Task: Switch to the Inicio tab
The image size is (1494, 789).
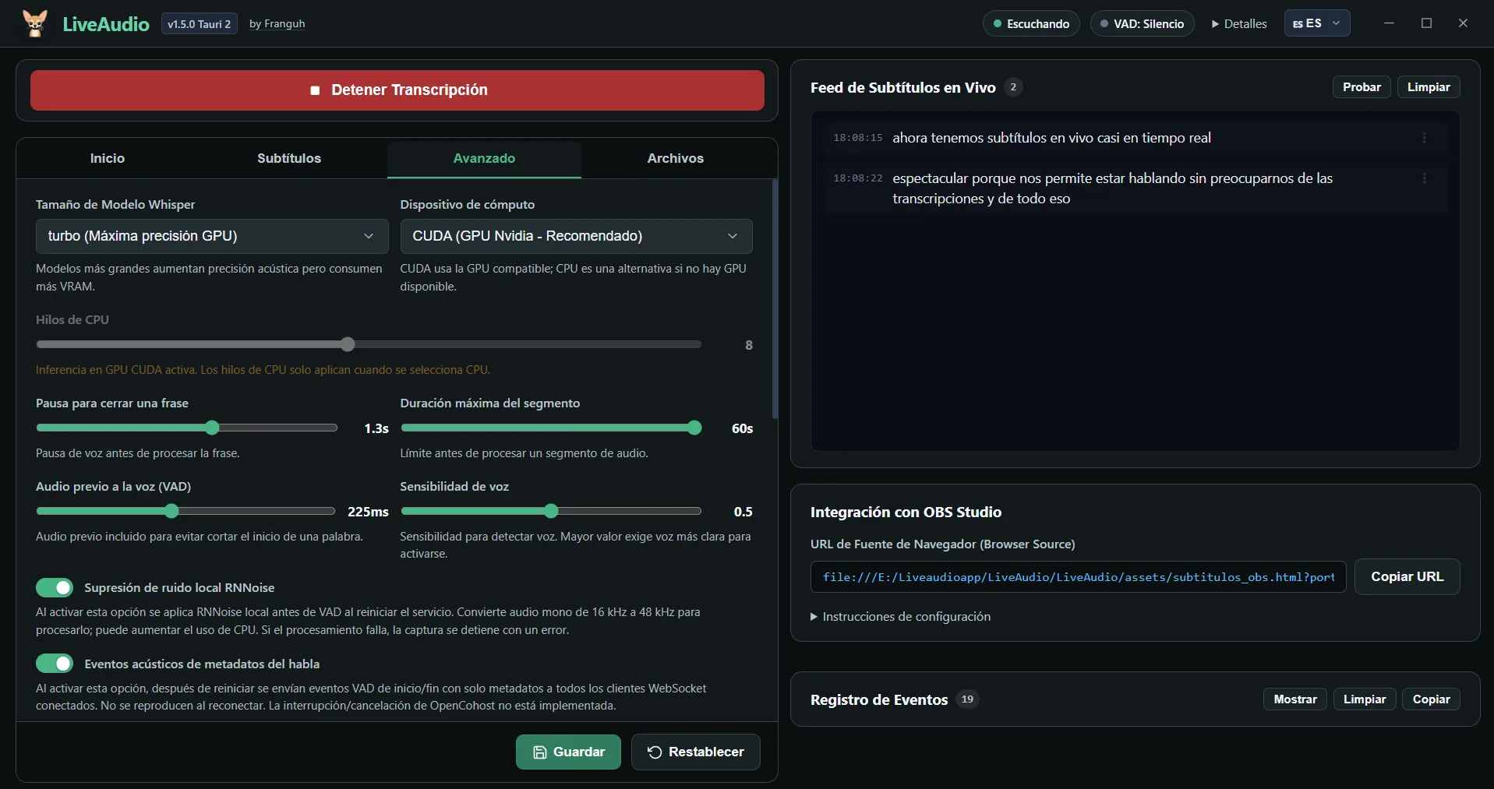Action: click(108, 158)
